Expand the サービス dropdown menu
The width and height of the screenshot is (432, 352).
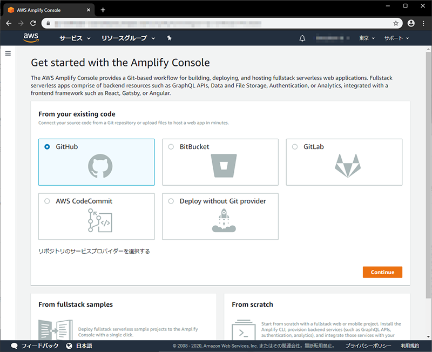(75, 38)
